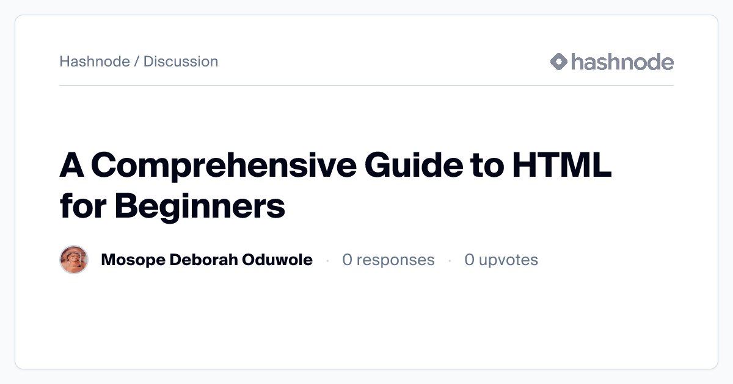This screenshot has height=384, width=733.
Task: Click dot separator before 0 responses
Action: (x=327, y=260)
